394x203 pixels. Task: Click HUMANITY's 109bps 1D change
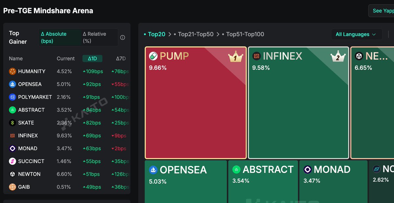point(93,71)
